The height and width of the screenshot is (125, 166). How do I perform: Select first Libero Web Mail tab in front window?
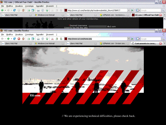coord(16,43)
